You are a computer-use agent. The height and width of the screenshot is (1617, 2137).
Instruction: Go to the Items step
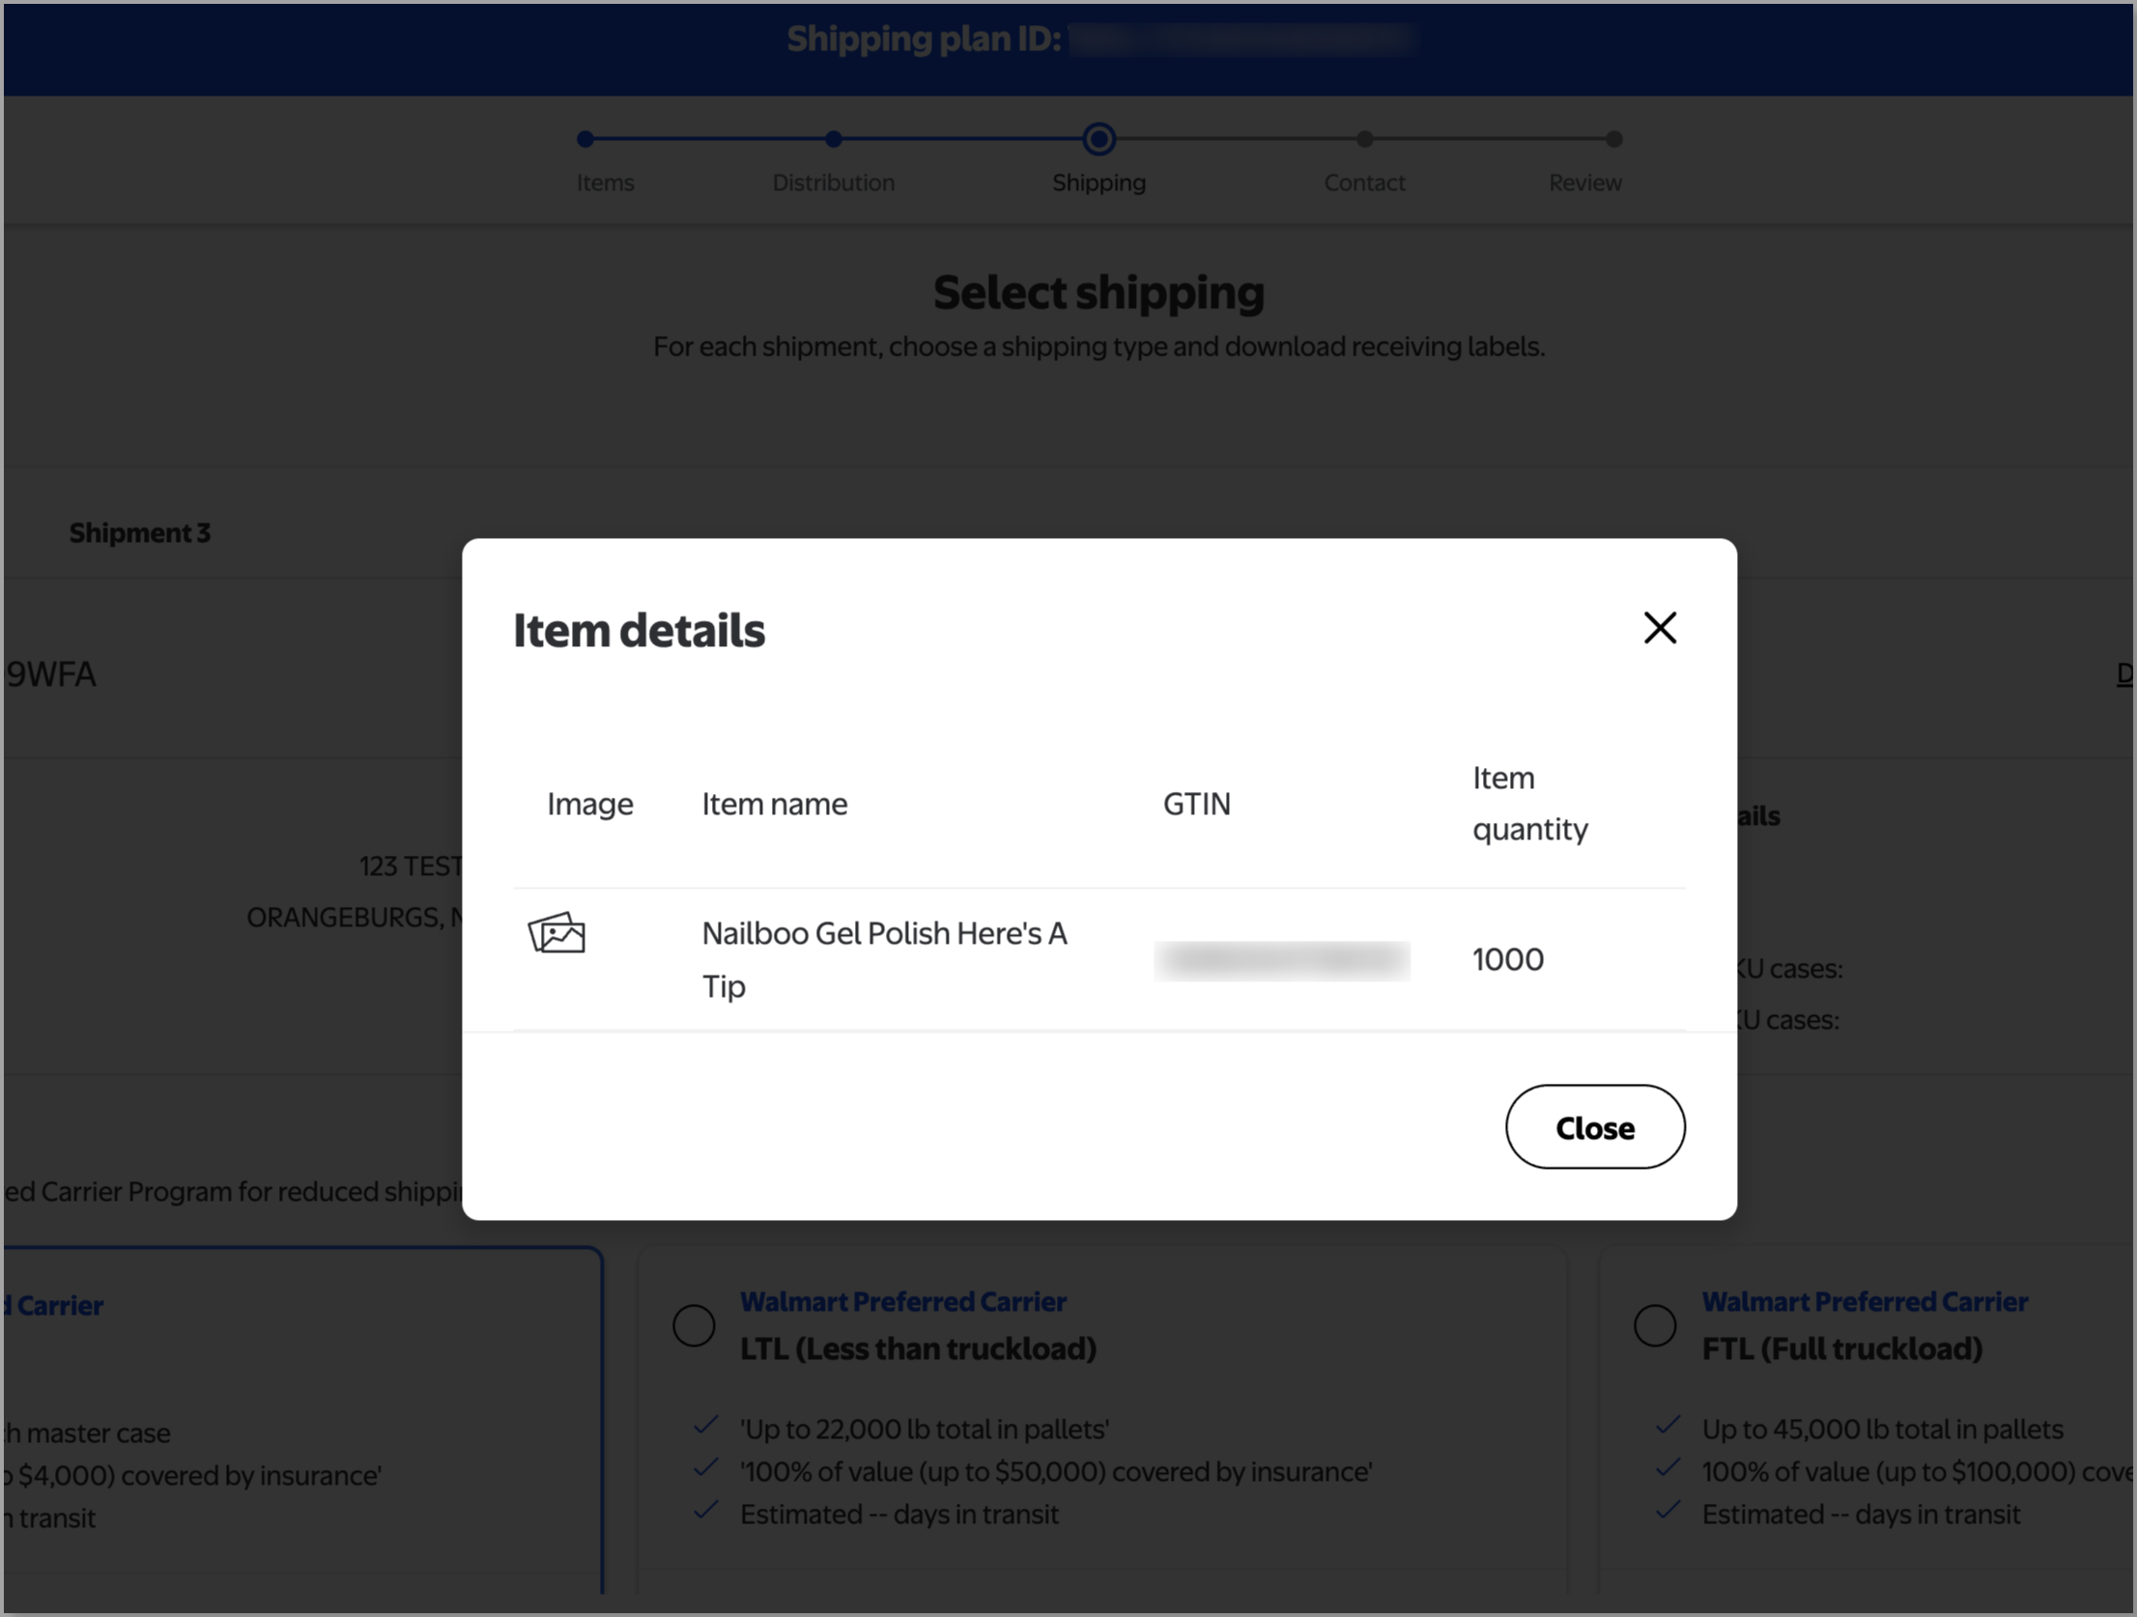[605, 183]
